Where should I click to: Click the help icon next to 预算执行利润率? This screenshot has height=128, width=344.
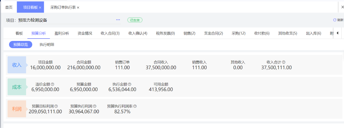click(135, 106)
